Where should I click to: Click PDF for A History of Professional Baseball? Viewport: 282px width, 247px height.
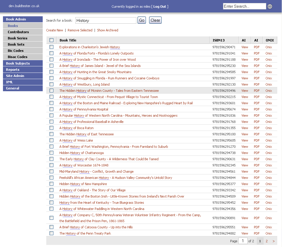pyautogui.click(x=256, y=122)
